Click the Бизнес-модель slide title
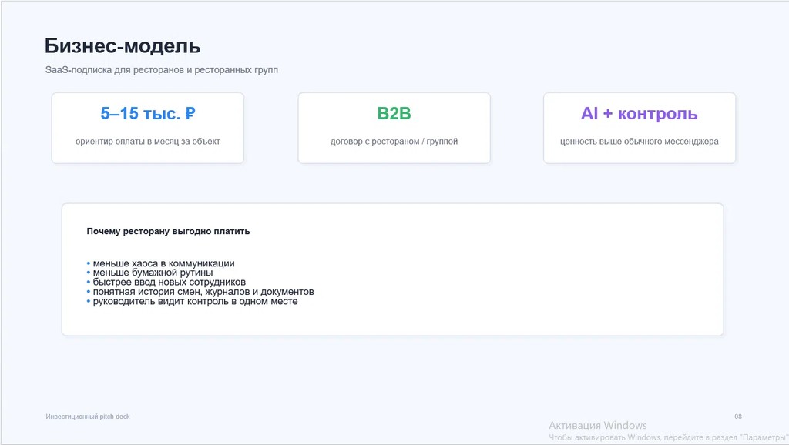The image size is (789, 445). click(123, 45)
